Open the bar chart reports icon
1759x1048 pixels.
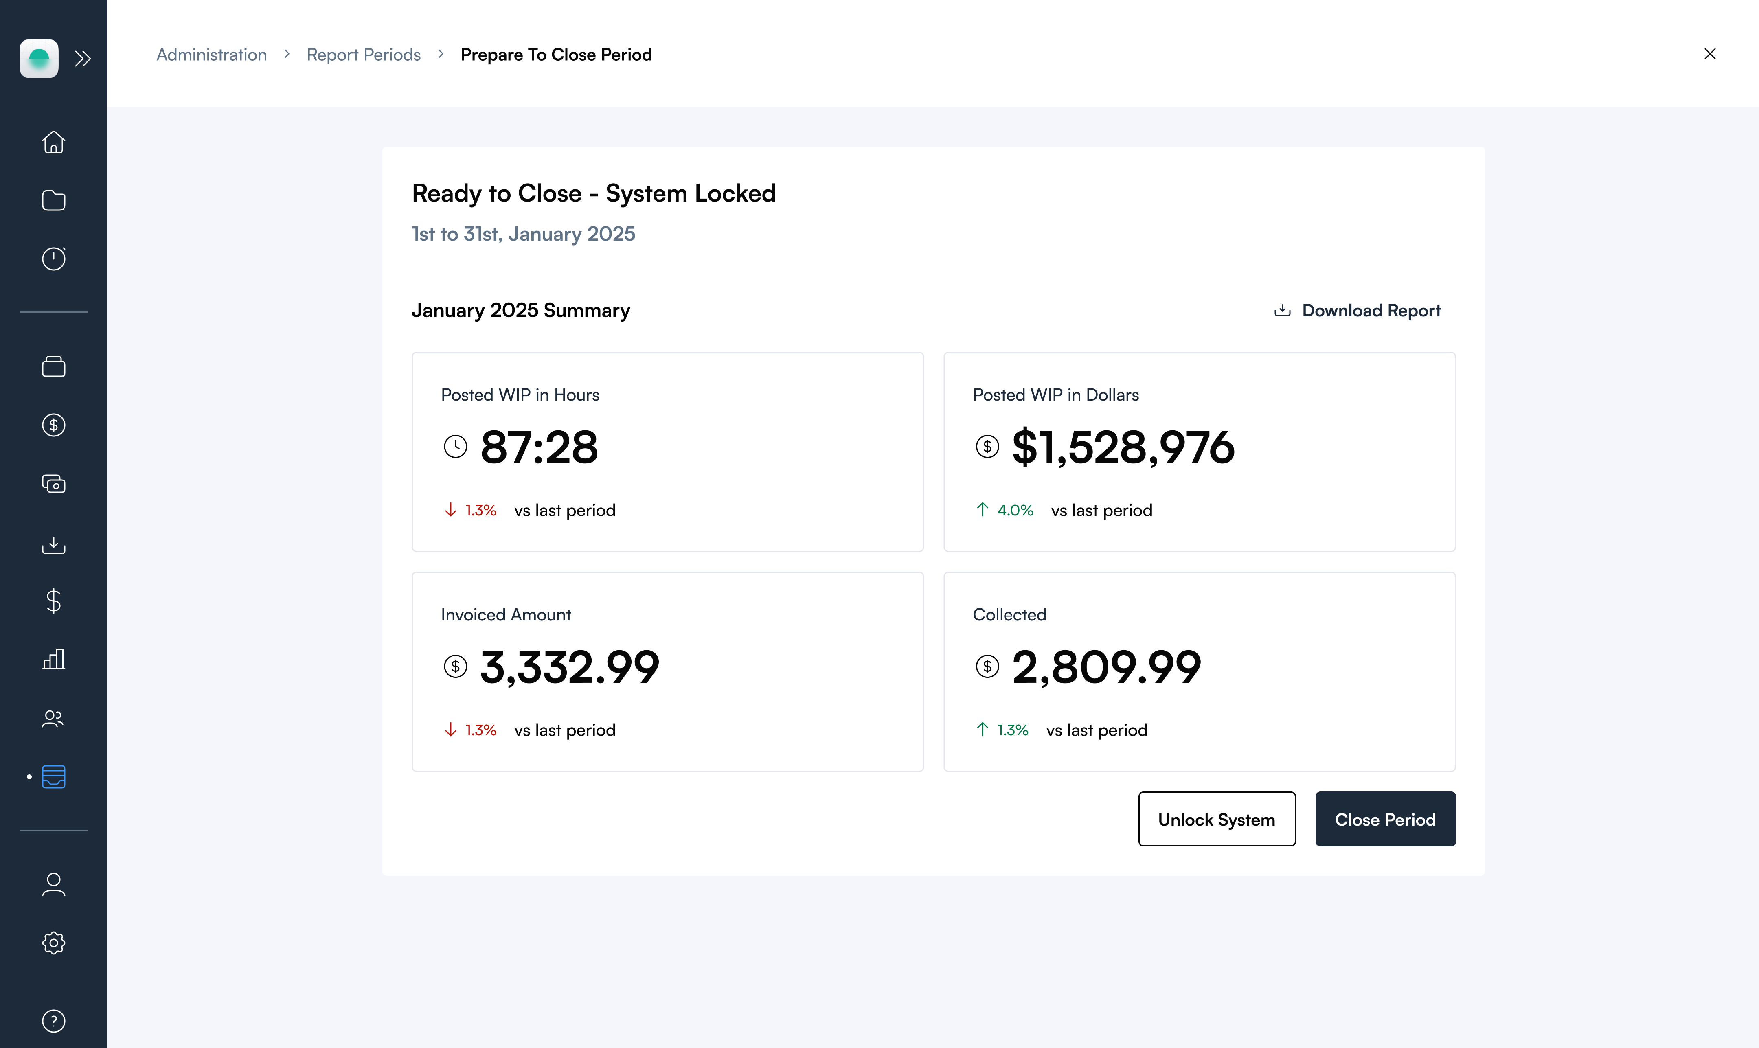coord(54,659)
